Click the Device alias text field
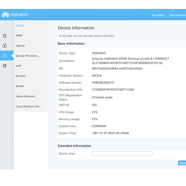 tap(122, 153)
